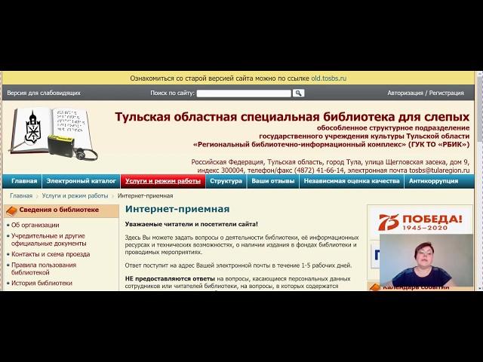Select the Услуги и режим работы tab

click(163, 181)
